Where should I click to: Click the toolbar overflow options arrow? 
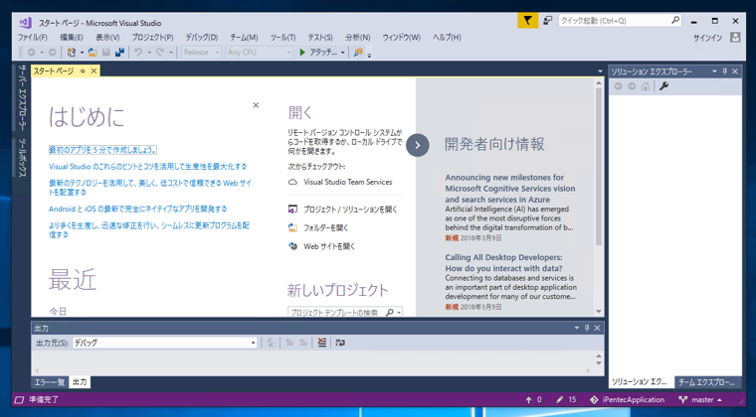[x=369, y=56]
